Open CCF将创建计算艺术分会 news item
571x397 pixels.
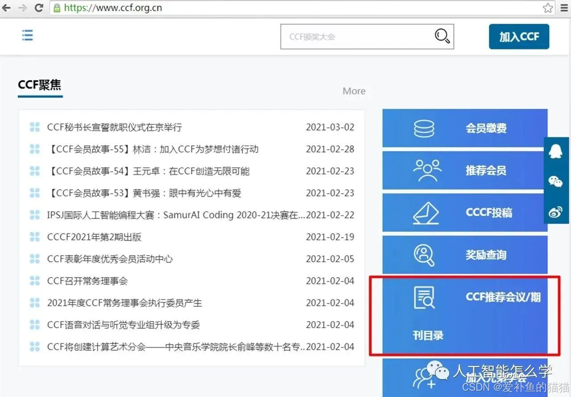point(176,347)
